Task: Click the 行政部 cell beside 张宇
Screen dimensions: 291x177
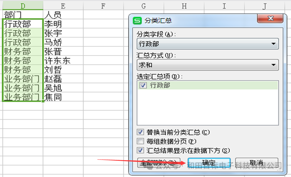Action: 23,33
